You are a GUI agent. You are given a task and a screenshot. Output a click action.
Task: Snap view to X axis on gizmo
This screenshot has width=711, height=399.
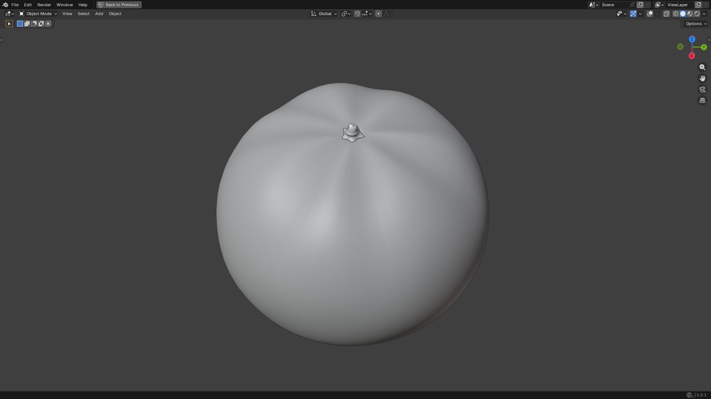coord(691,56)
